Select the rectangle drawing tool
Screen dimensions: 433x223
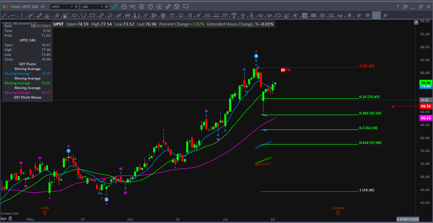click(92, 15)
